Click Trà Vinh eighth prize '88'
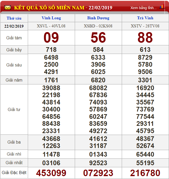 tap(145, 38)
